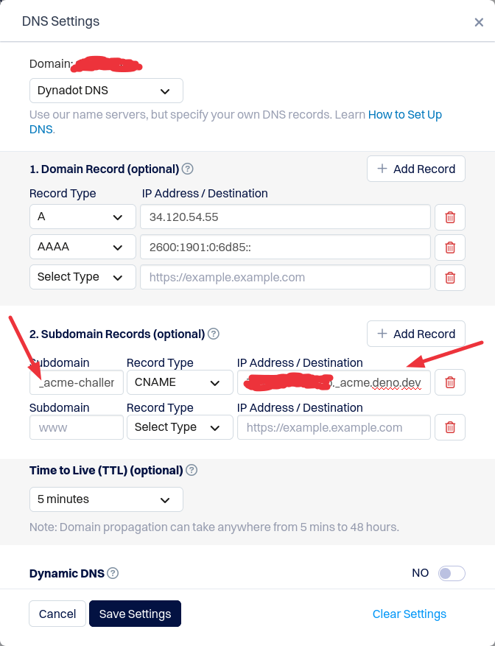This screenshot has width=495, height=646.
Task: Delete the A record row
Action: (x=449, y=217)
